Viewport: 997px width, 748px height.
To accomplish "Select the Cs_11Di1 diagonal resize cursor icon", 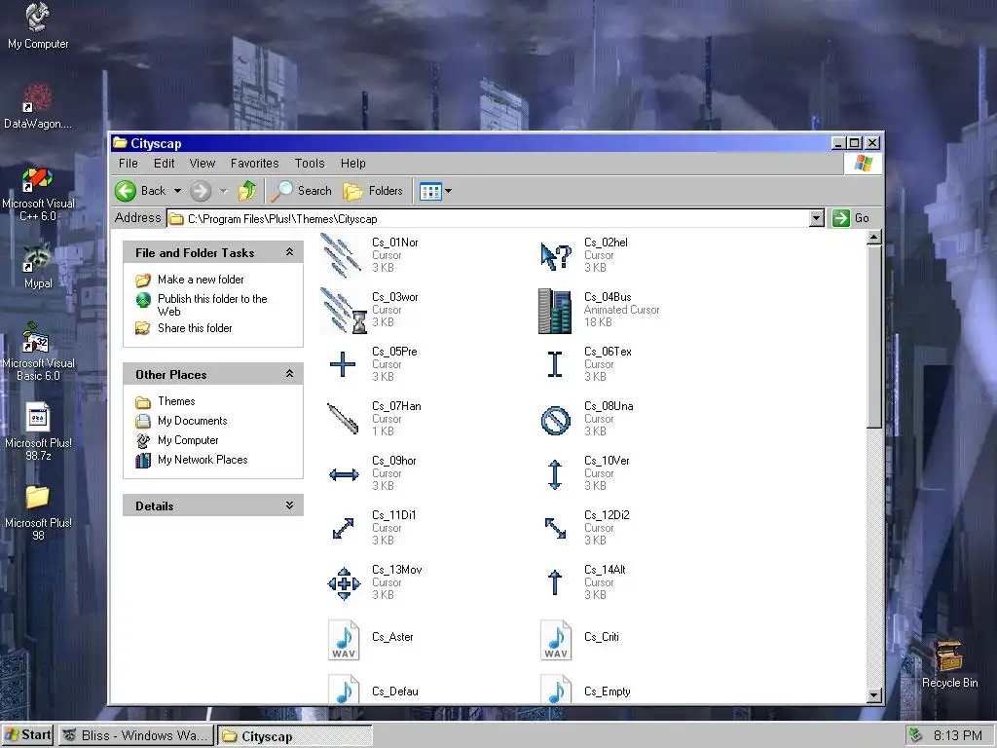I will pyautogui.click(x=344, y=529).
